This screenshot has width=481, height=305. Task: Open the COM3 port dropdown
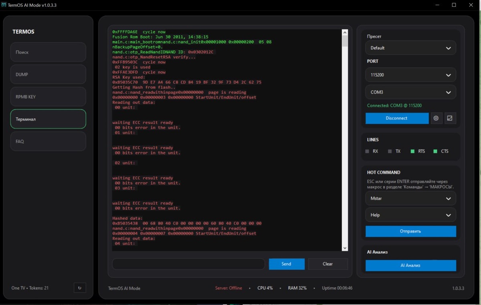410,92
